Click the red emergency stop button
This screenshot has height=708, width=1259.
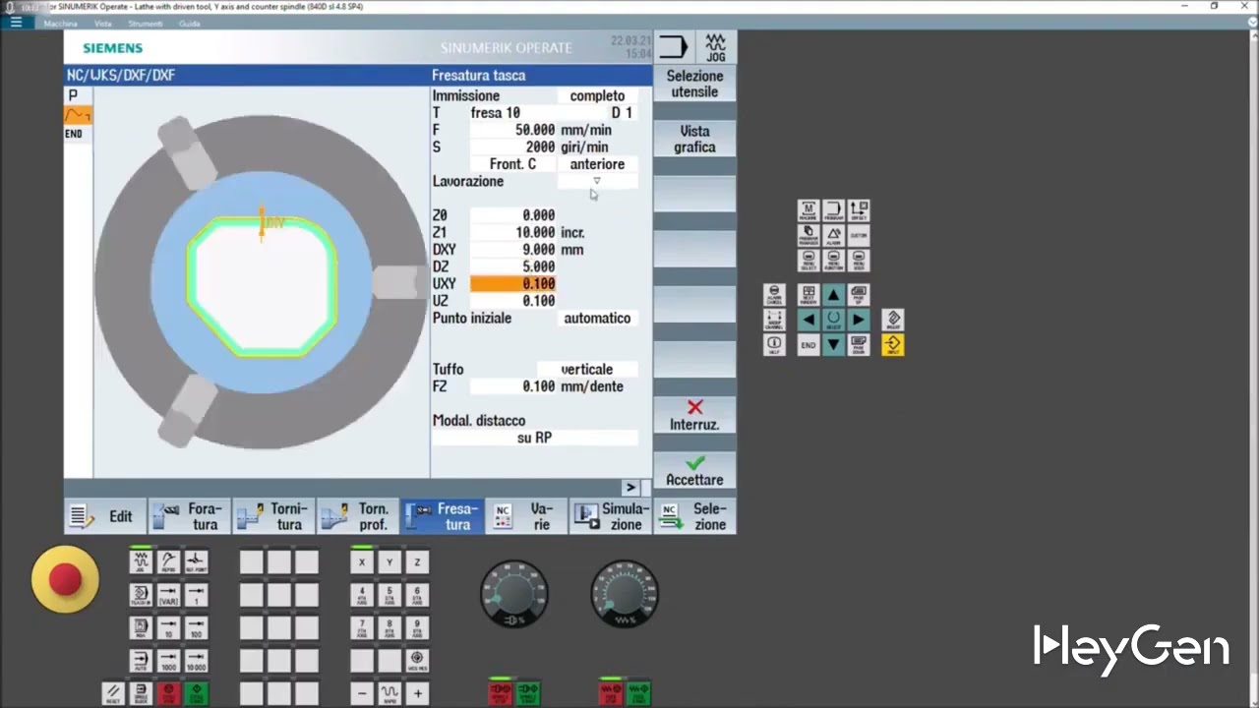(65, 579)
